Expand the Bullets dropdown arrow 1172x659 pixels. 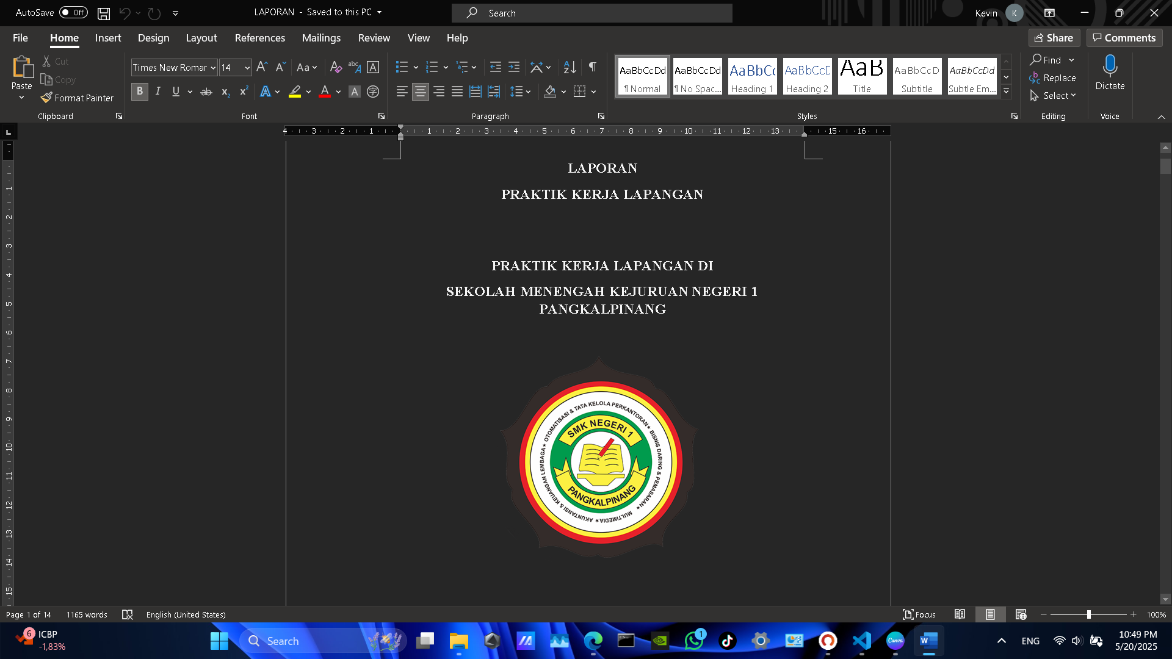coord(416,67)
